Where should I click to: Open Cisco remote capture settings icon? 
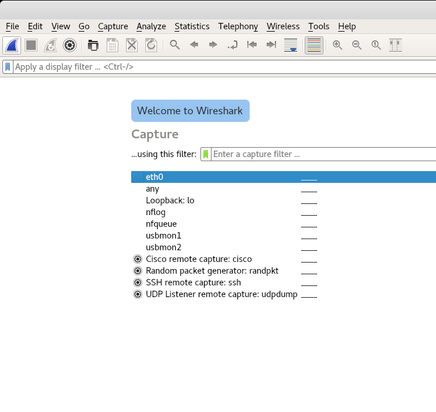138,259
